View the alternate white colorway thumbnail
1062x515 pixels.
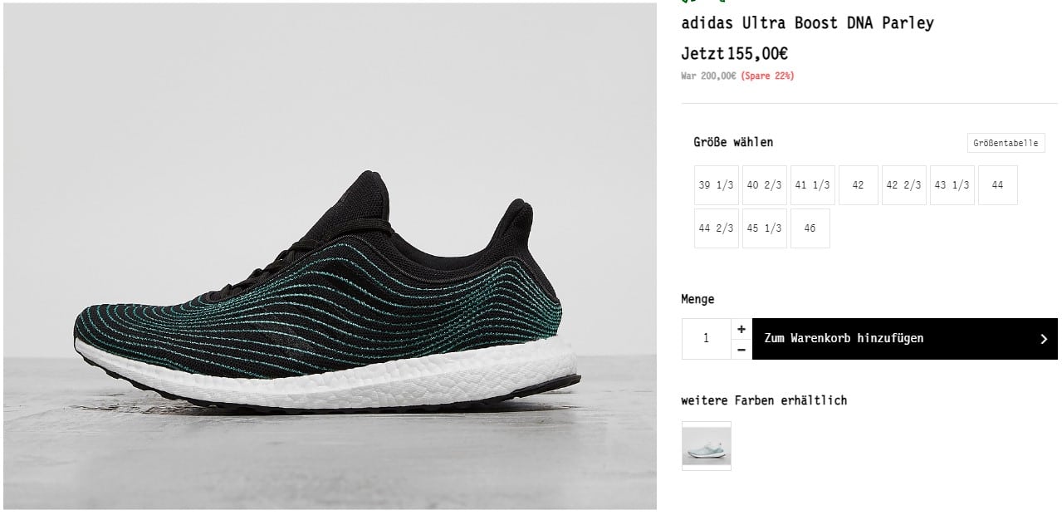(707, 446)
